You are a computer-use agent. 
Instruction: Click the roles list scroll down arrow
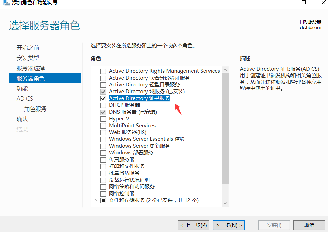pyautogui.click(x=225, y=203)
